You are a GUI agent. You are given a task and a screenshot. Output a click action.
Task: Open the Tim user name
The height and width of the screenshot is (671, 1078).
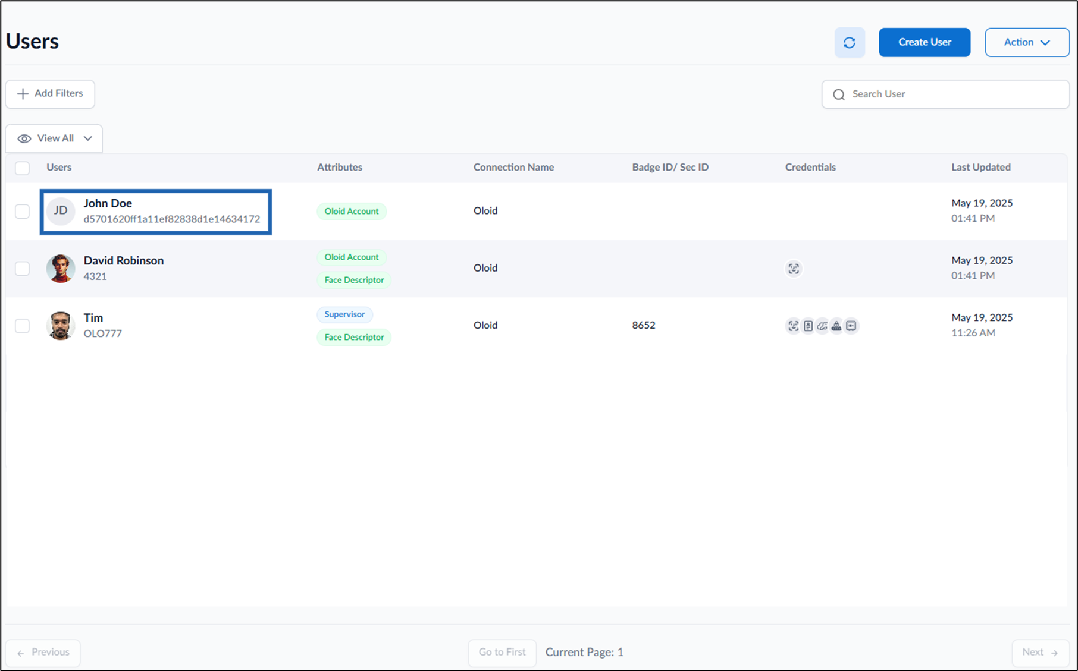tap(93, 318)
